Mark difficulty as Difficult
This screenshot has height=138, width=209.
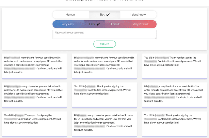click(x=114, y=24)
